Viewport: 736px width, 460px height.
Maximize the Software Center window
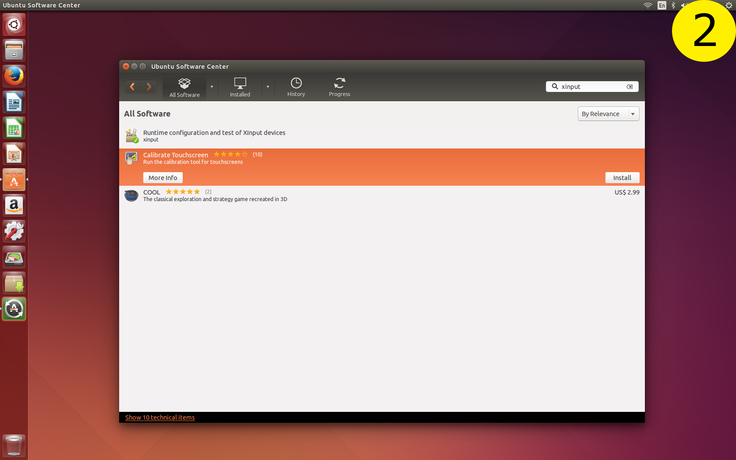(x=143, y=67)
